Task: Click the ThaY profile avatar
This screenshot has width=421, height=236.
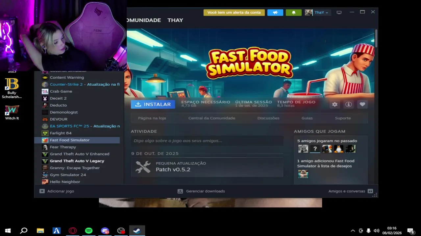Action: 309,12
